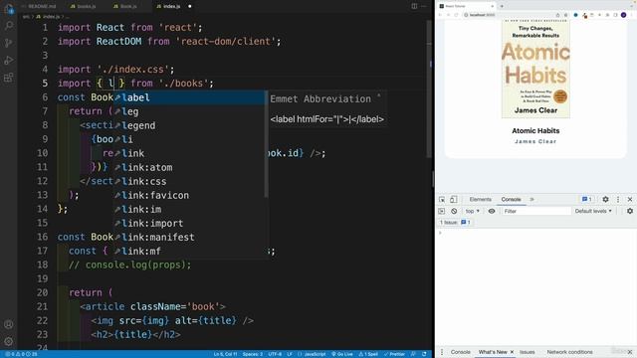This screenshot has height=358, width=637.
Task: Click errors and warnings status bar indicator
Action: [21, 354]
